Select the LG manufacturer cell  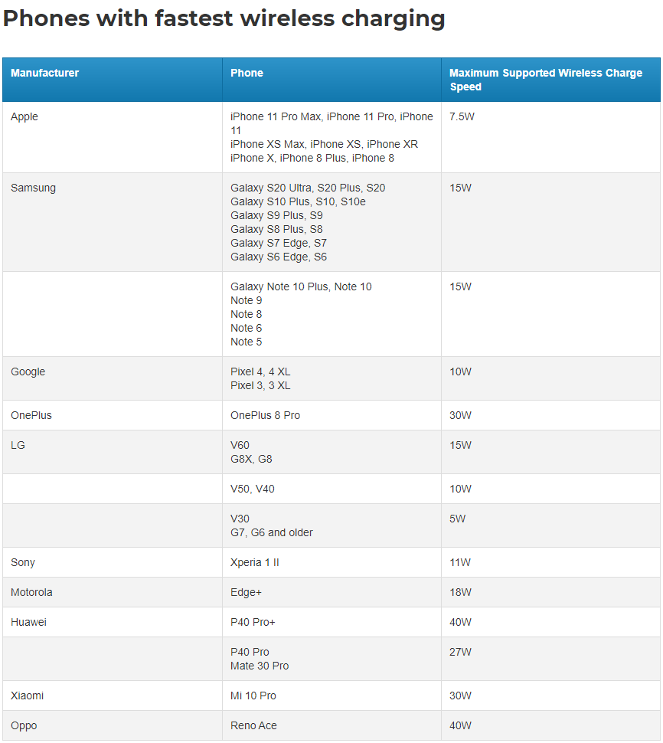(x=18, y=445)
